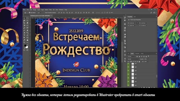Open the Help menu
Image resolution: width=180 pixels, height=101 pixels.
[x=66, y=10]
